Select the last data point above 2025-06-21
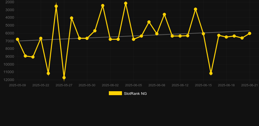Screen dimensions: 259x126 coord(249,33)
